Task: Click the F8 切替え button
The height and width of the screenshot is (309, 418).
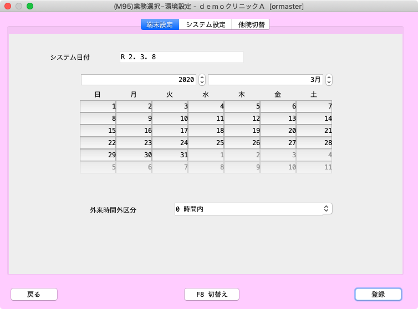Action: pos(212,295)
